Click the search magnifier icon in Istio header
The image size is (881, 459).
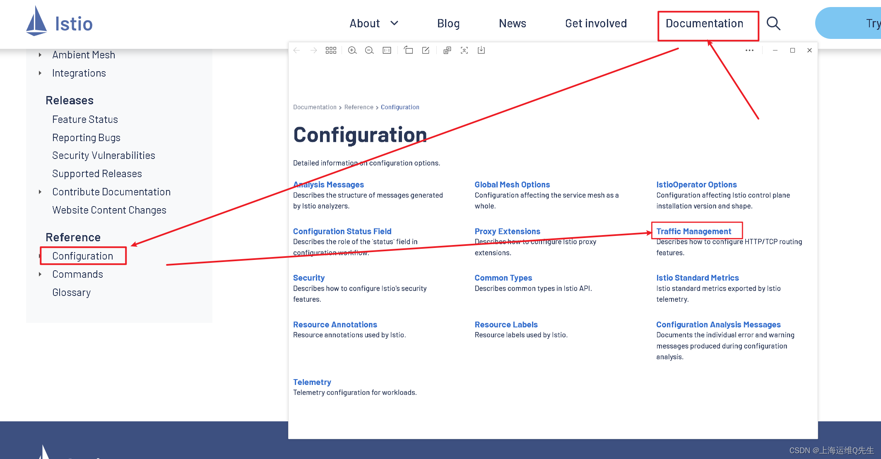pos(773,24)
